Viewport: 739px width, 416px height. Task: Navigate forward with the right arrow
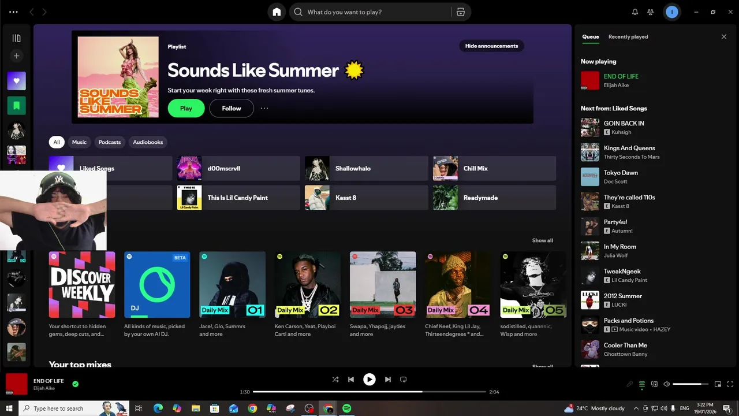click(44, 12)
